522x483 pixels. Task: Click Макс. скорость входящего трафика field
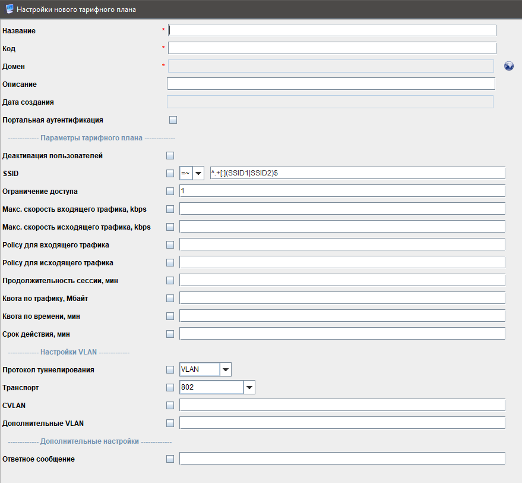point(342,209)
